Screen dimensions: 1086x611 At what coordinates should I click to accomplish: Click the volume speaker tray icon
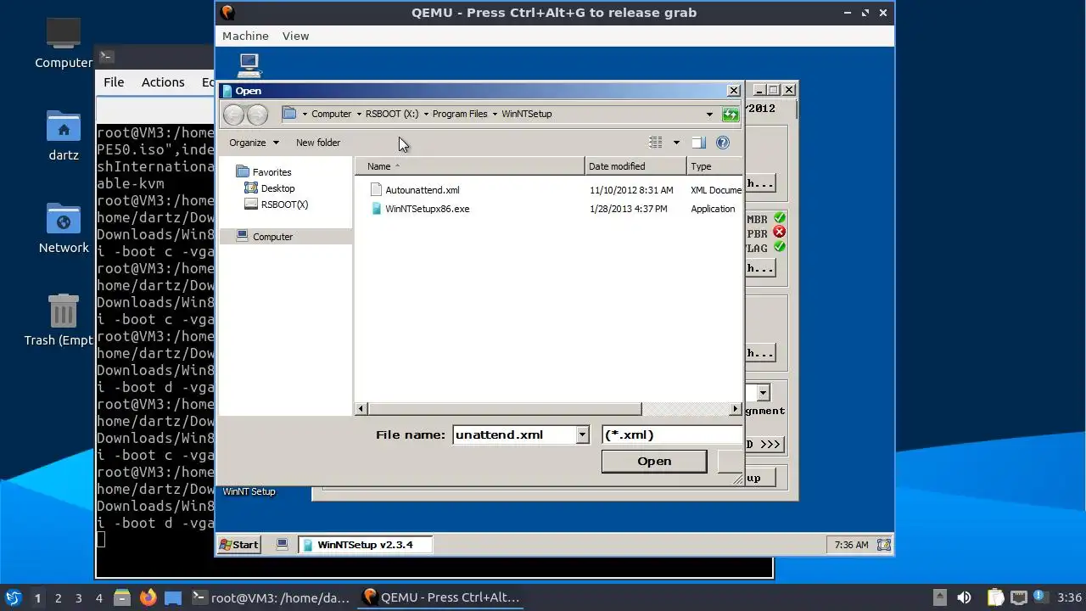964,597
